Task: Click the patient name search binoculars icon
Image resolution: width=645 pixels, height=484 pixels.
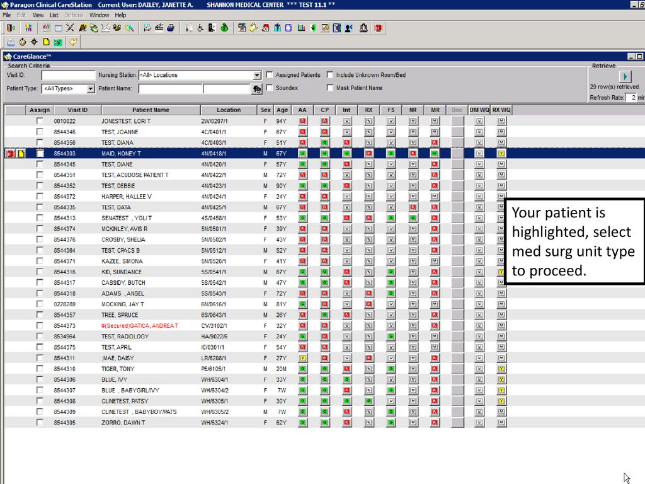Action: click(257, 89)
